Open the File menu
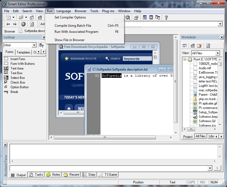The width and height of the screenshot is (227, 187). pos(7,11)
